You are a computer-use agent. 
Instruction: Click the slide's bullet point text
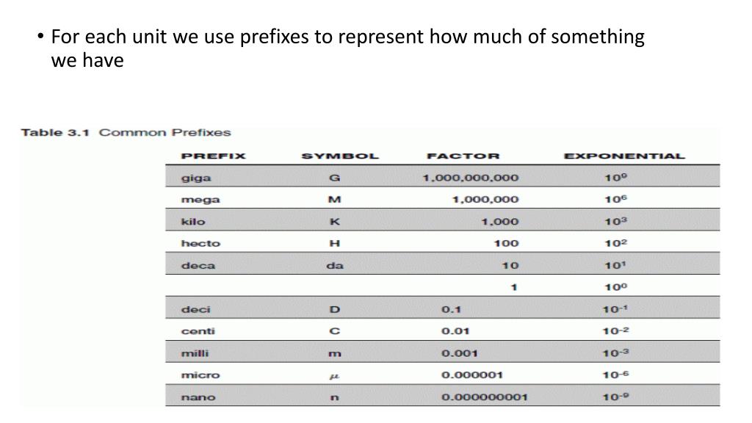(x=347, y=48)
